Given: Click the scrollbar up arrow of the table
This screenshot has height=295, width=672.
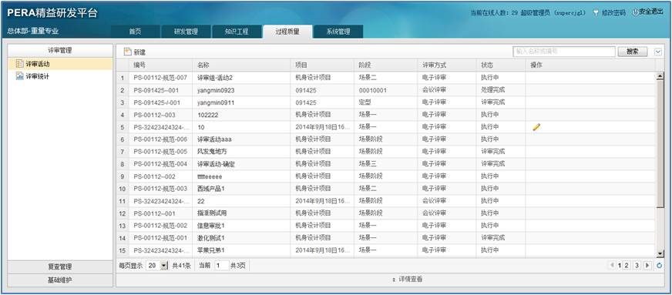Looking at the screenshot, I should (660, 77).
